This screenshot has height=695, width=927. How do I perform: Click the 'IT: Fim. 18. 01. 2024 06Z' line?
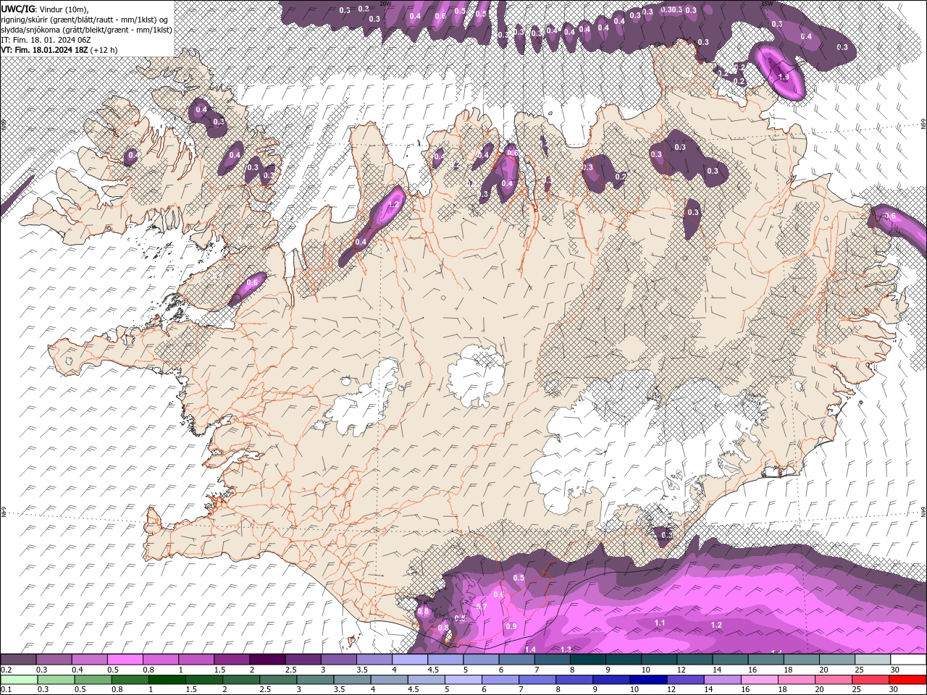click(46, 40)
